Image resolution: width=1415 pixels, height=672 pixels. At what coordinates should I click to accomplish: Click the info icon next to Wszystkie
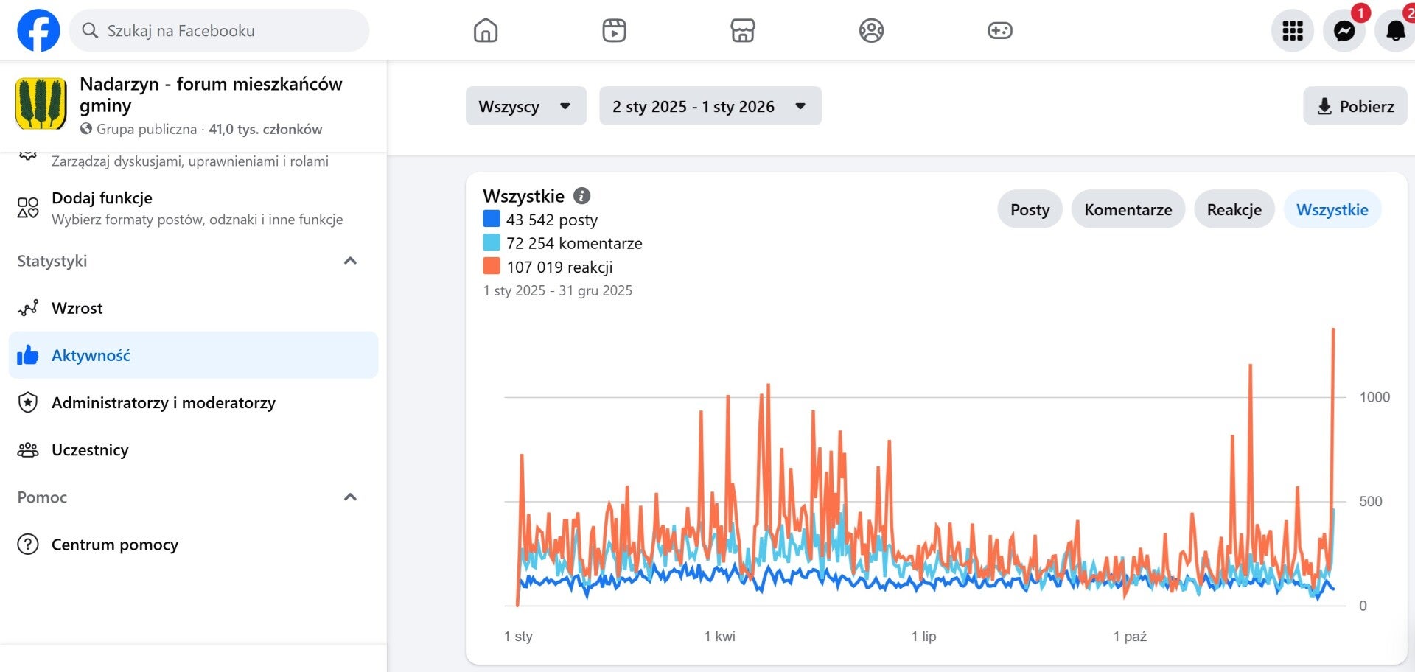(582, 196)
